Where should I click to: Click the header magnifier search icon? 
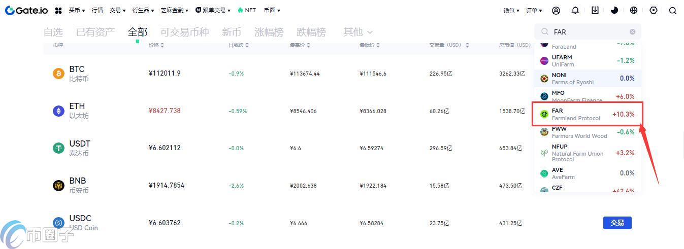coord(673,10)
